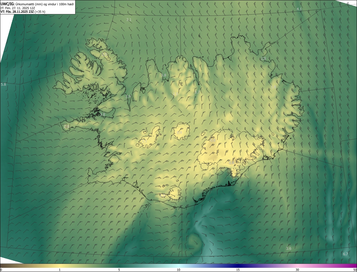The height and width of the screenshot is (272, 357).
Task: Click the valid time 'VT: Fös. 28.11.2025 23Z'
Action: 17,12
